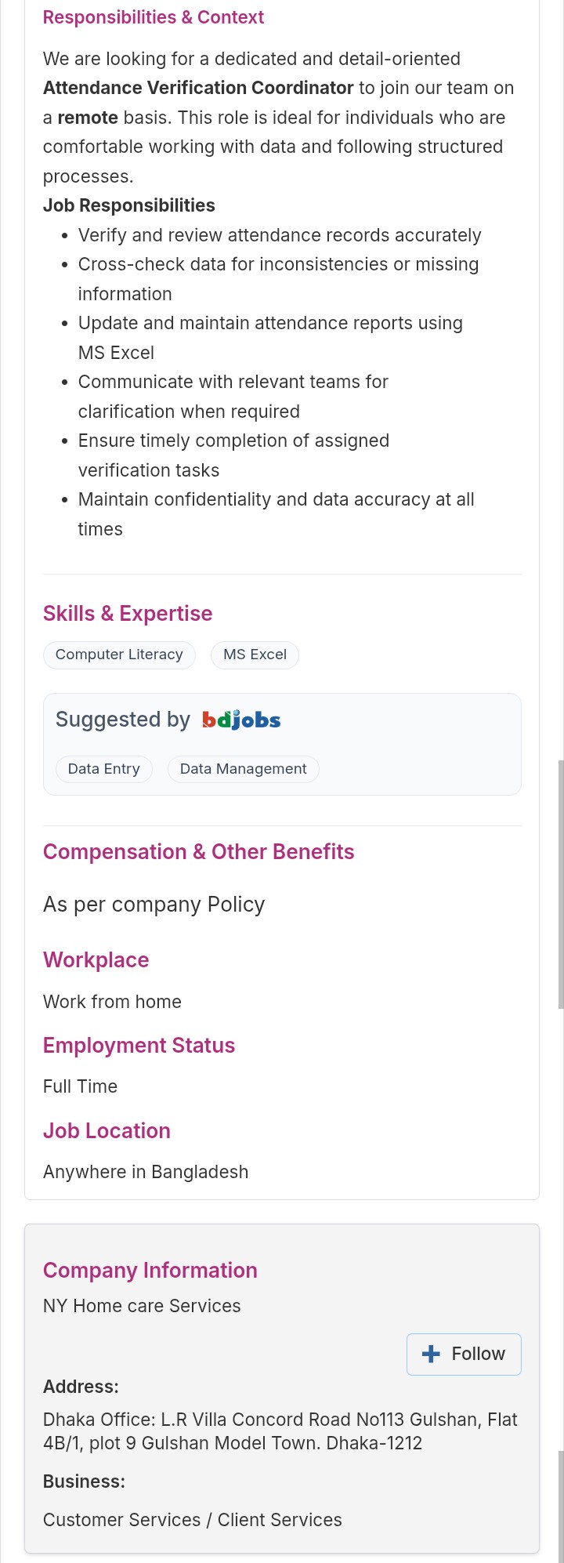Click the Skills & Expertise heading
This screenshot has width=564, height=1563.
point(128,614)
